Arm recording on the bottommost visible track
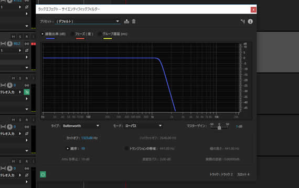Viewport: 299px width, 188px height. click(27, 161)
